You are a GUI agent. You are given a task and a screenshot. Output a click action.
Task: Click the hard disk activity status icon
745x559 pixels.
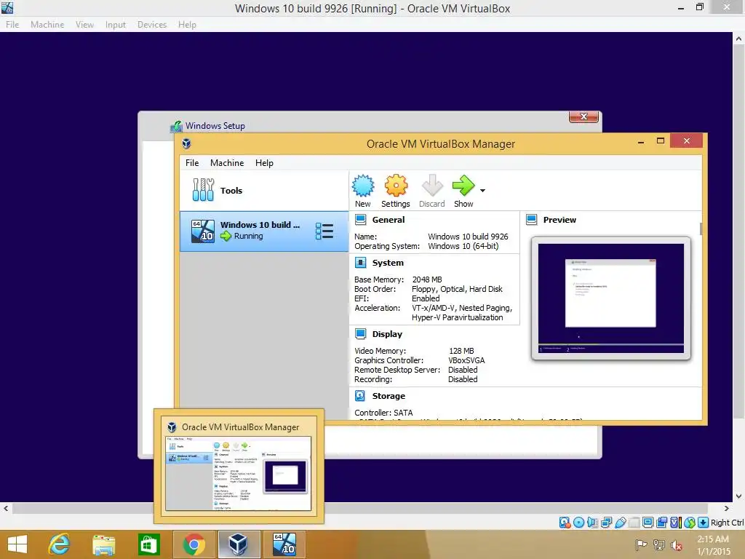(565, 523)
